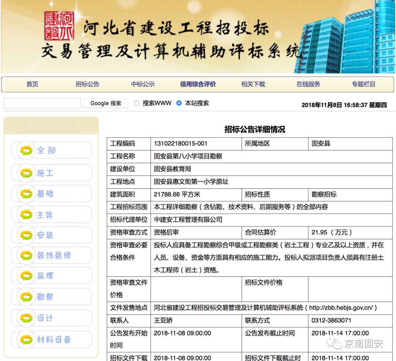Open the 专题栏目 navigation tab

click(x=363, y=84)
